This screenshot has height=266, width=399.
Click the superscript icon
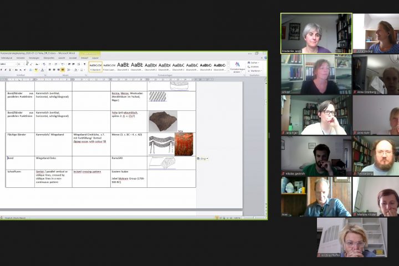coord(25,70)
